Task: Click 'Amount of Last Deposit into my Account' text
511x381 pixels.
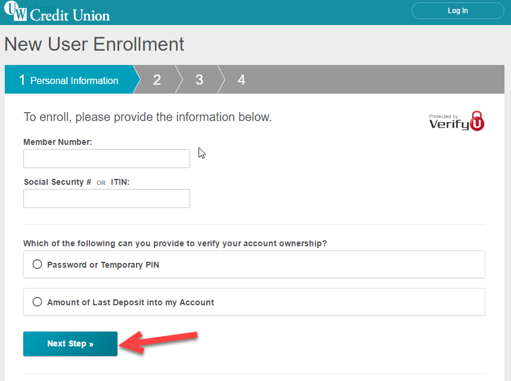Action: [131, 302]
